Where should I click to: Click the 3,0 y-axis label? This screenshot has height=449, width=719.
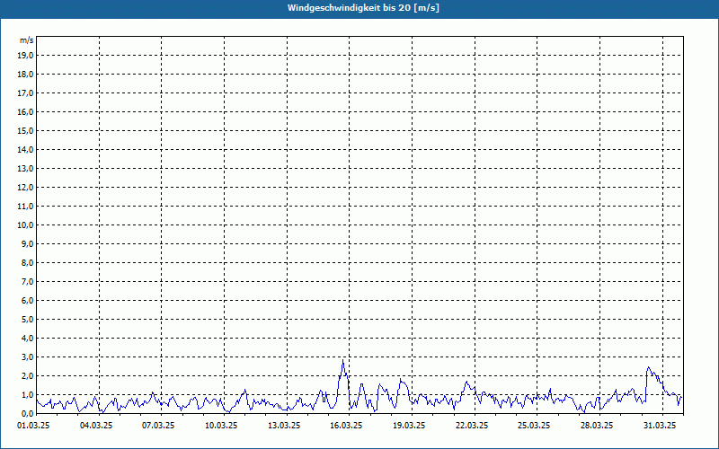coord(28,357)
